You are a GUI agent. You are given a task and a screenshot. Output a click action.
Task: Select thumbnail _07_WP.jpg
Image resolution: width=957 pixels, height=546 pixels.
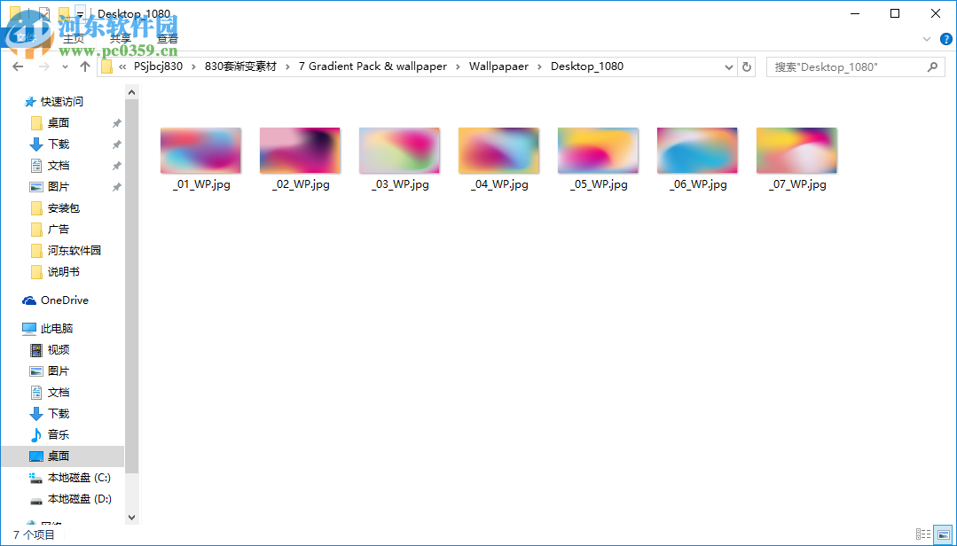pos(797,150)
